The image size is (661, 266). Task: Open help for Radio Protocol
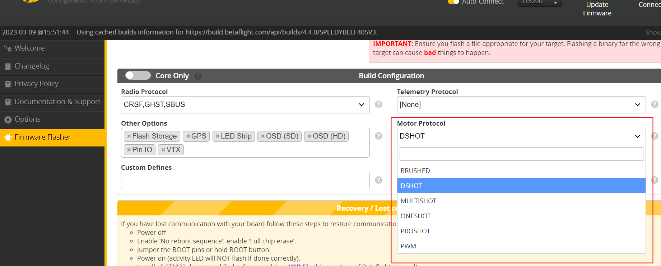[378, 104]
